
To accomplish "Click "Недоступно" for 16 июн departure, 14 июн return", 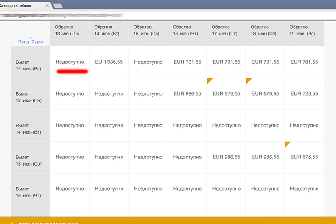I will (109, 189).
